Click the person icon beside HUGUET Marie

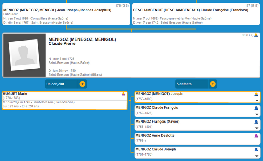tap(123, 94)
